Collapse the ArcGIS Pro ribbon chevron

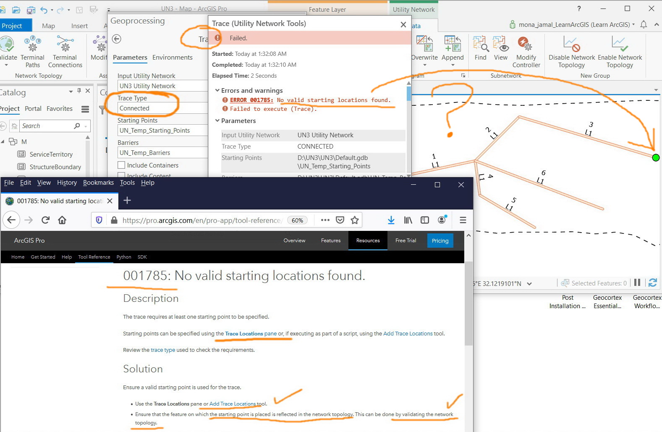(x=657, y=24)
